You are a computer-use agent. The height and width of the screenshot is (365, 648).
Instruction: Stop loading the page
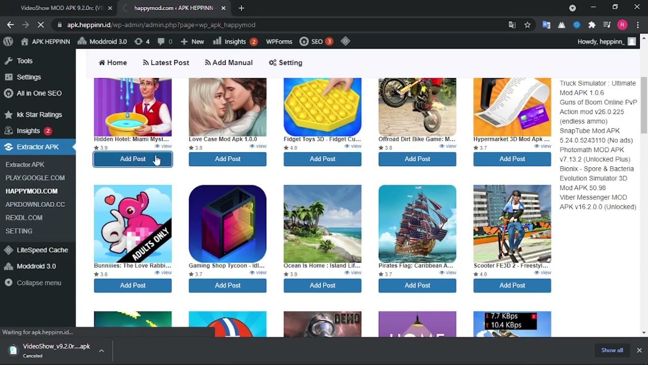point(41,25)
